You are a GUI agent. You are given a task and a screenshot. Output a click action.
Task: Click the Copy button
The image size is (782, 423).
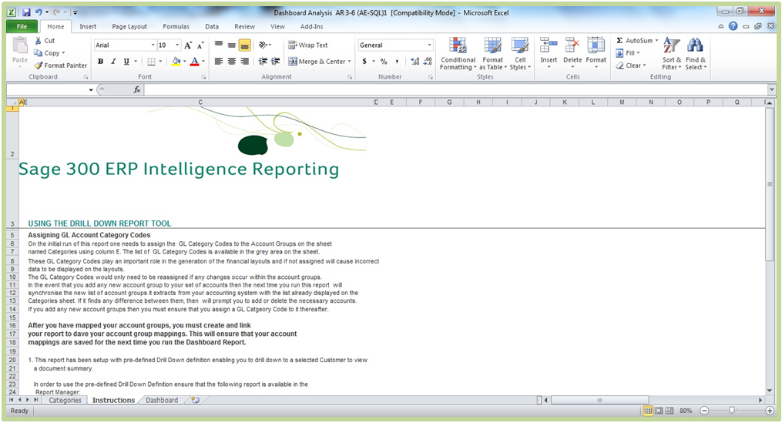click(49, 53)
